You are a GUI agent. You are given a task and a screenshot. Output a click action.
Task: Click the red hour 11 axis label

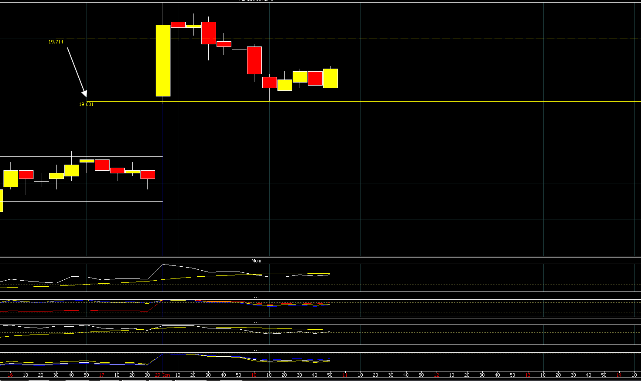345,375
